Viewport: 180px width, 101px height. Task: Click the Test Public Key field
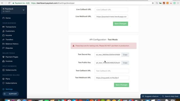[x=108, y=63]
